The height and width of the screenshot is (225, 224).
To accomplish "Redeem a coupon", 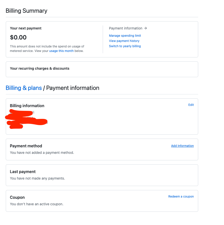I will tap(181, 196).
